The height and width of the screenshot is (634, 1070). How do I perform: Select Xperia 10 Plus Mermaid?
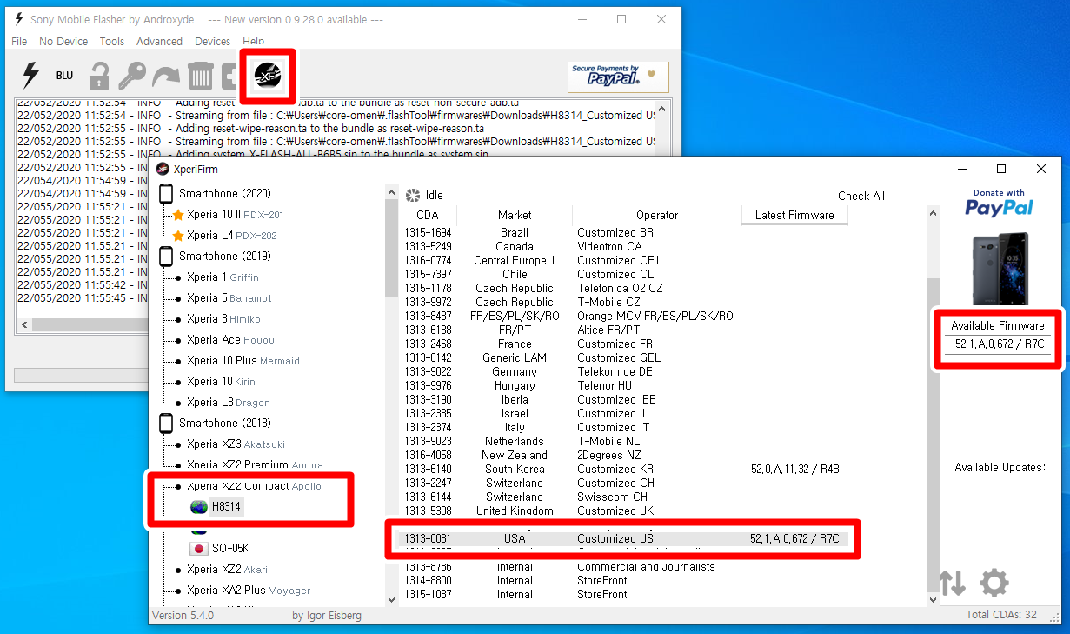click(243, 360)
